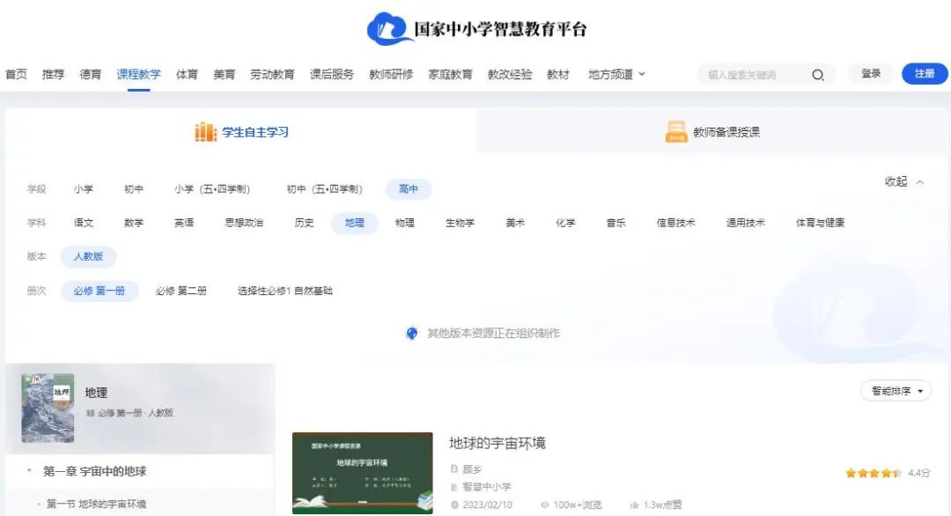Choose 英语 subject filter
The width and height of the screenshot is (951, 516).
click(184, 223)
